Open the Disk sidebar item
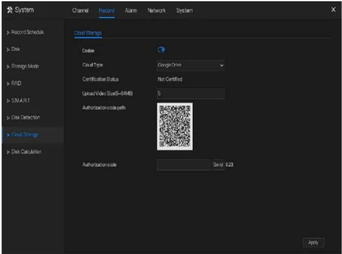The height and width of the screenshot is (254, 342). (x=15, y=49)
